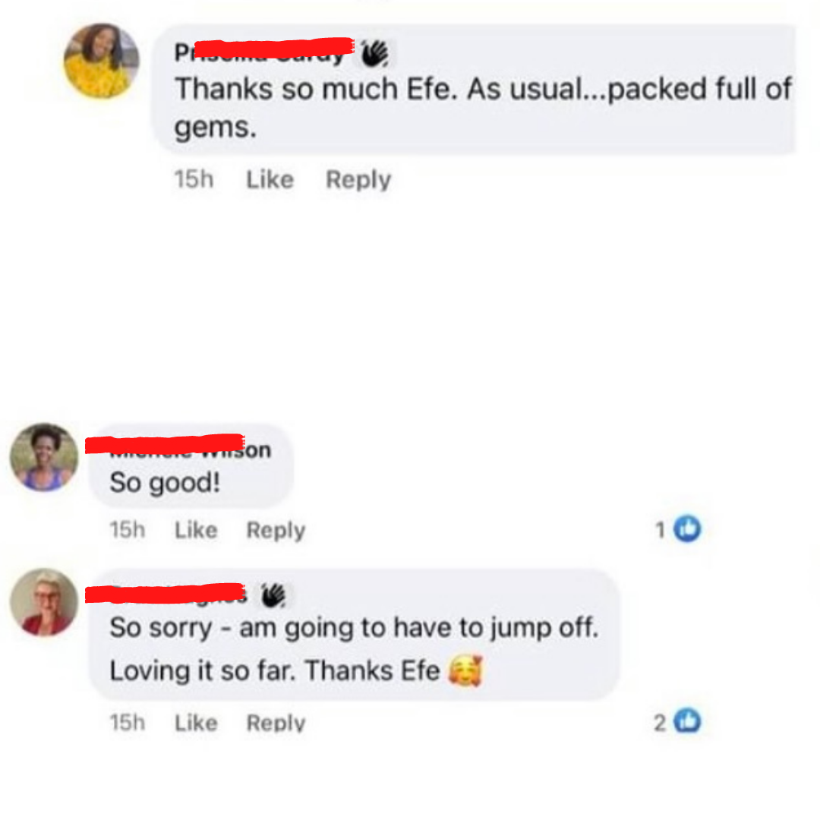Image resolution: width=820 pixels, height=820 pixels.
Task: Reply to the 'packed full of gems' comment
Action: [x=358, y=179]
